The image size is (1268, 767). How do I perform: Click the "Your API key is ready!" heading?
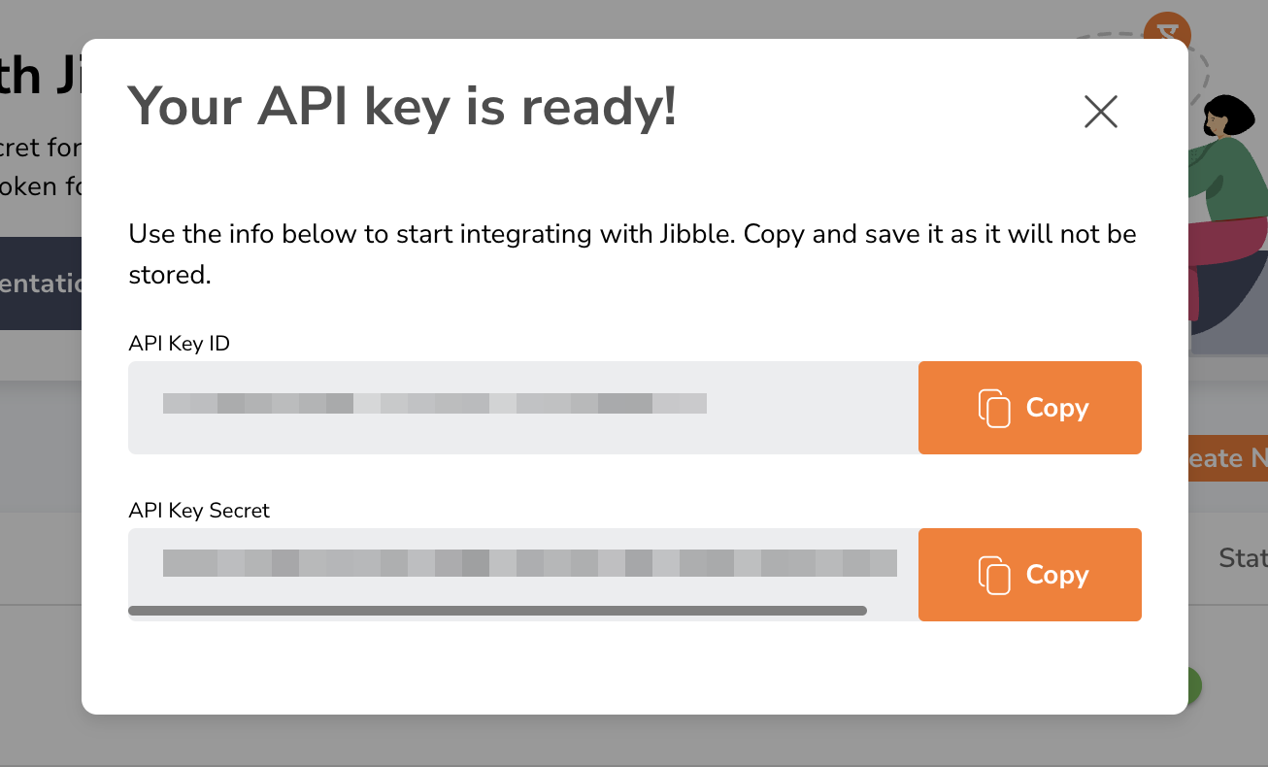click(x=402, y=106)
